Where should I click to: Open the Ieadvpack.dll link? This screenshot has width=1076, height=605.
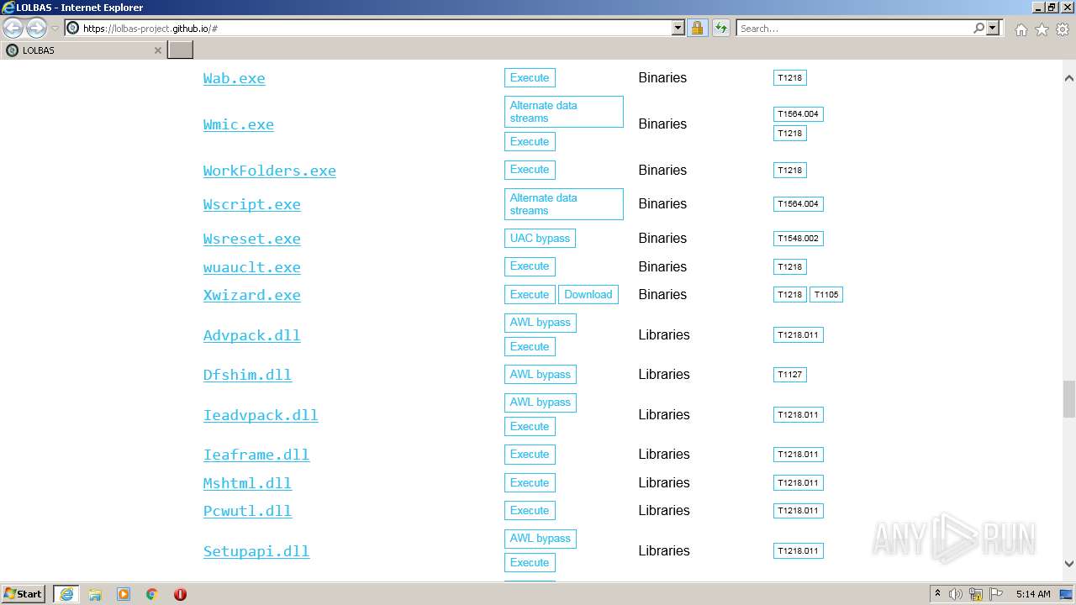click(x=261, y=415)
